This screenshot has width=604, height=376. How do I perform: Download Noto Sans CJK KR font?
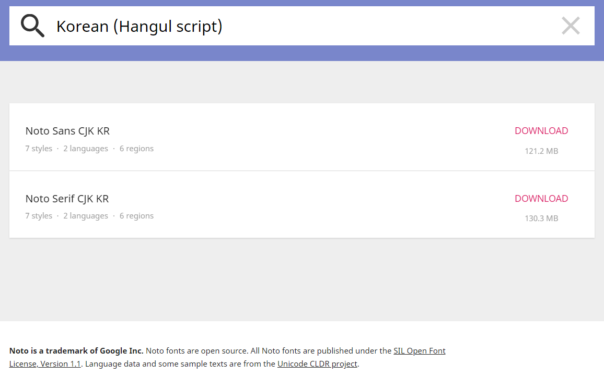[541, 131]
